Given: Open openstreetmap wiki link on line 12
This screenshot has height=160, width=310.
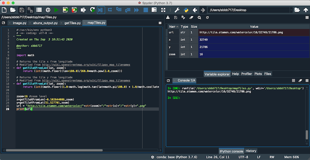Looking at the screenshot, I should click(86, 65).
